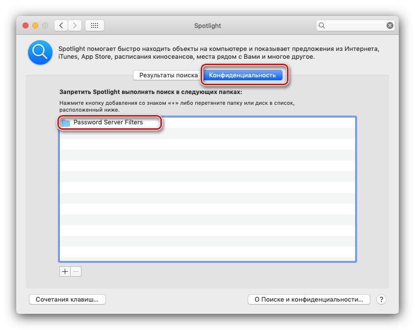The height and width of the screenshot is (330, 415).
Task: Click the magnifier icon in search field
Action: tap(322, 25)
